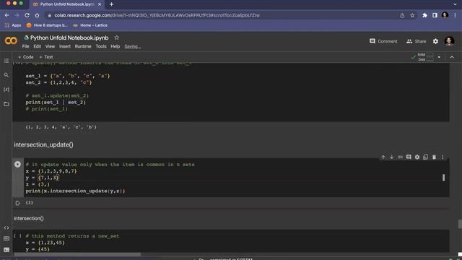This screenshot has width=462, height=260.
Task: Open the Help menu
Action: tap(115, 46)
